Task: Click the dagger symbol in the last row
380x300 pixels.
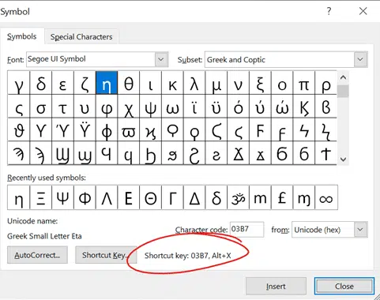Action: (325, 153)
